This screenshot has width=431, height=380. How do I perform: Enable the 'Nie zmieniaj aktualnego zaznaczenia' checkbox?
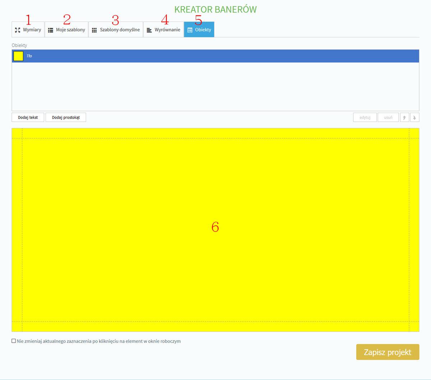pos(14,341)
